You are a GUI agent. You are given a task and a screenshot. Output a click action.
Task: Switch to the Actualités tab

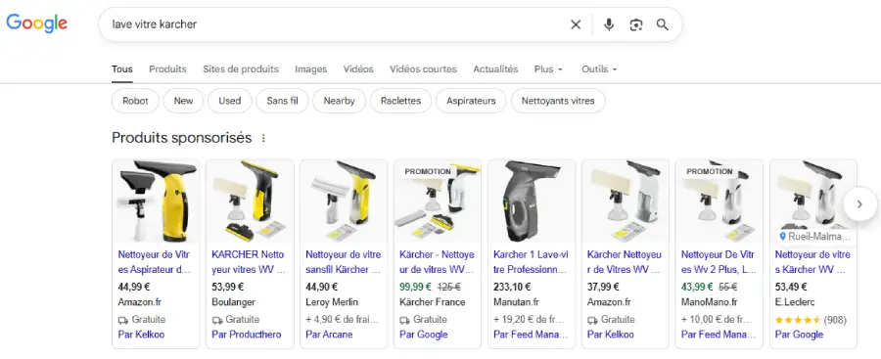(495, 69)
